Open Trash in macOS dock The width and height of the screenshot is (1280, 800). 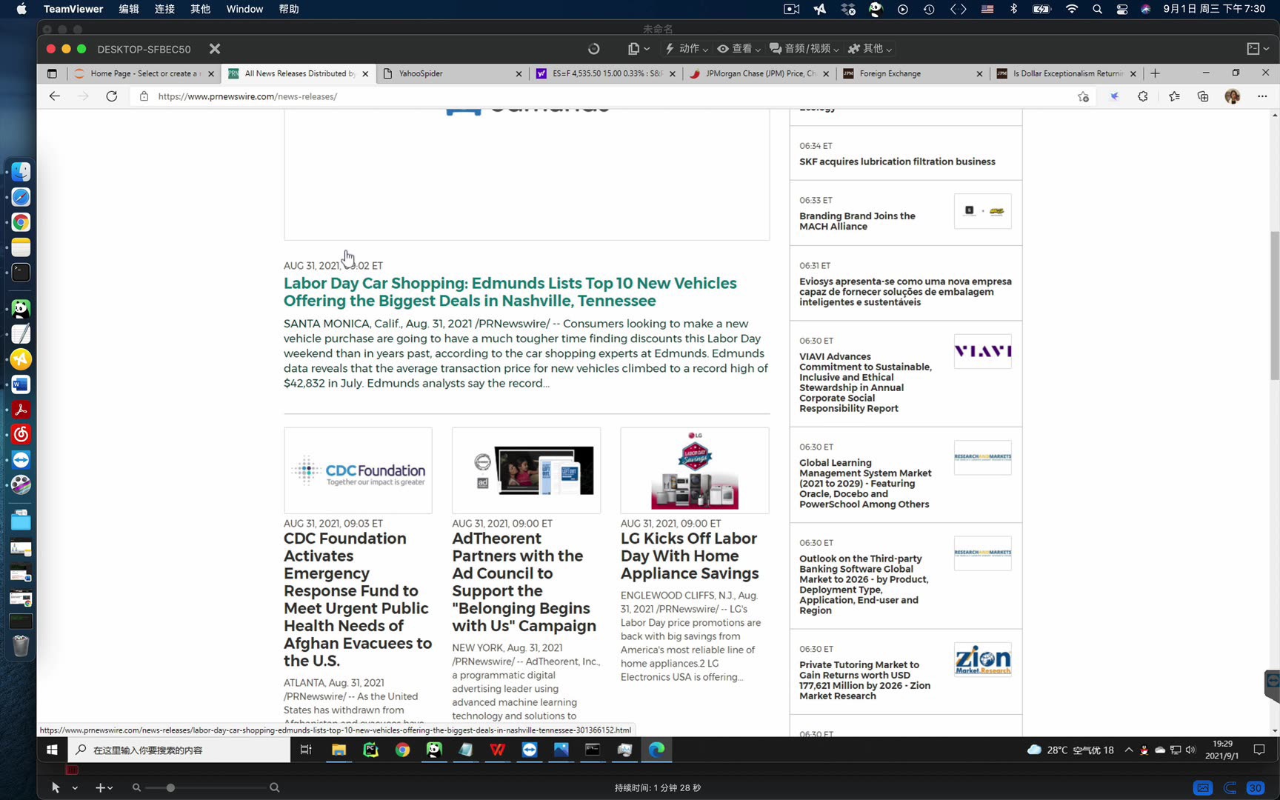(21, 646)
